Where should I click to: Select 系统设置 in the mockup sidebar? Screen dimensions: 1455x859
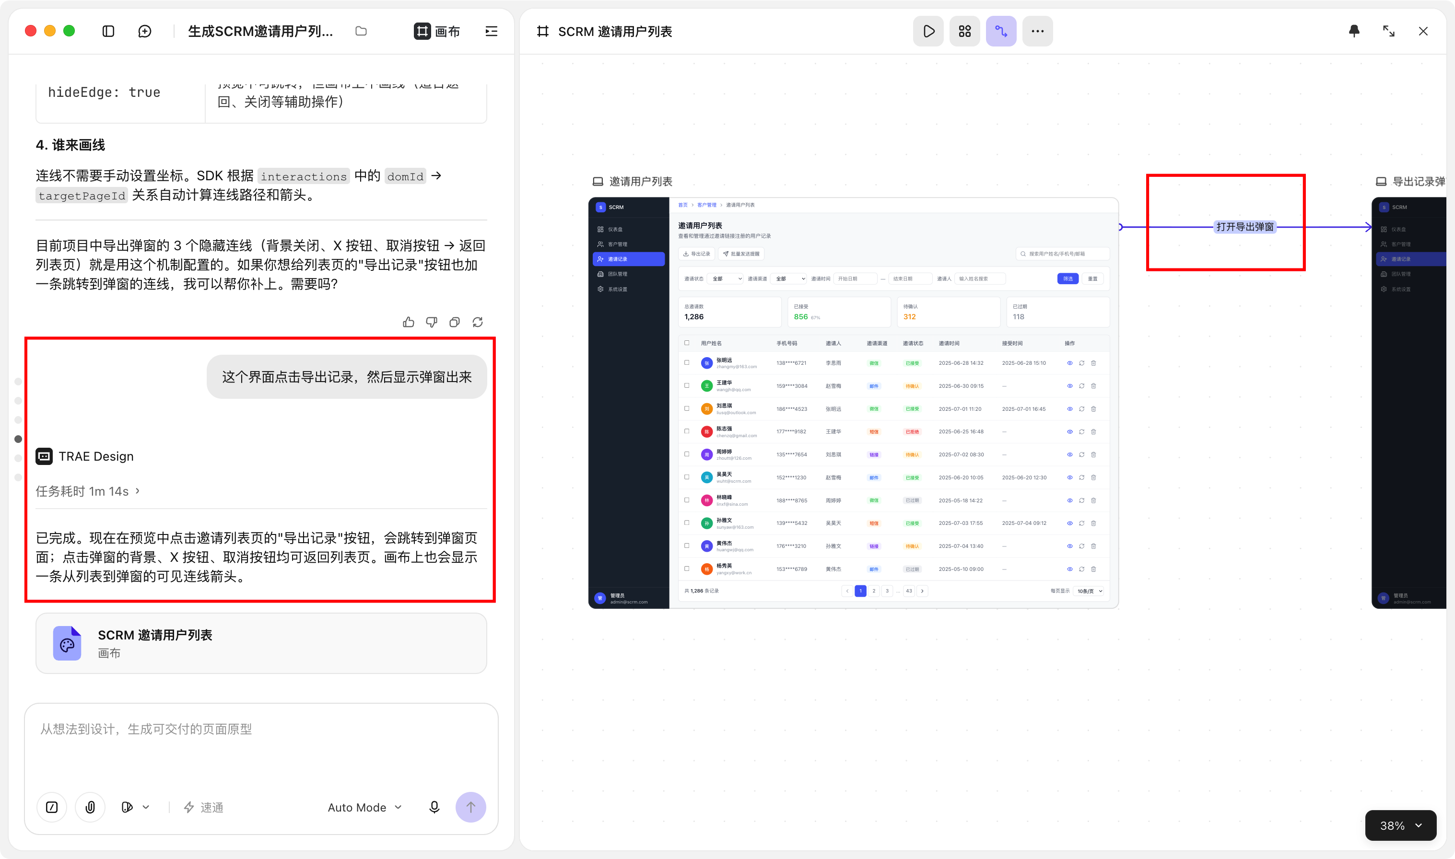(x=629, y=289)
